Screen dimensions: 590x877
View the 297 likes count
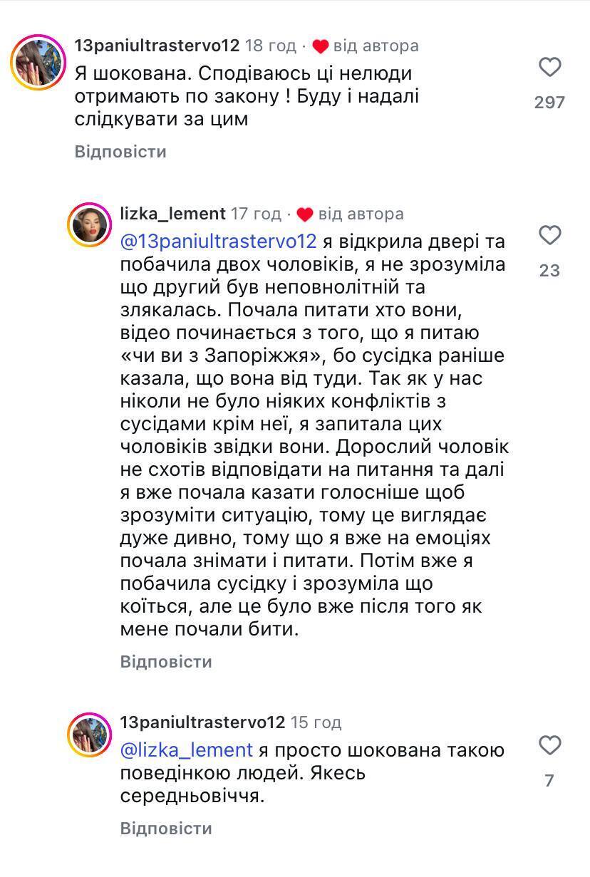coord(549,103)
